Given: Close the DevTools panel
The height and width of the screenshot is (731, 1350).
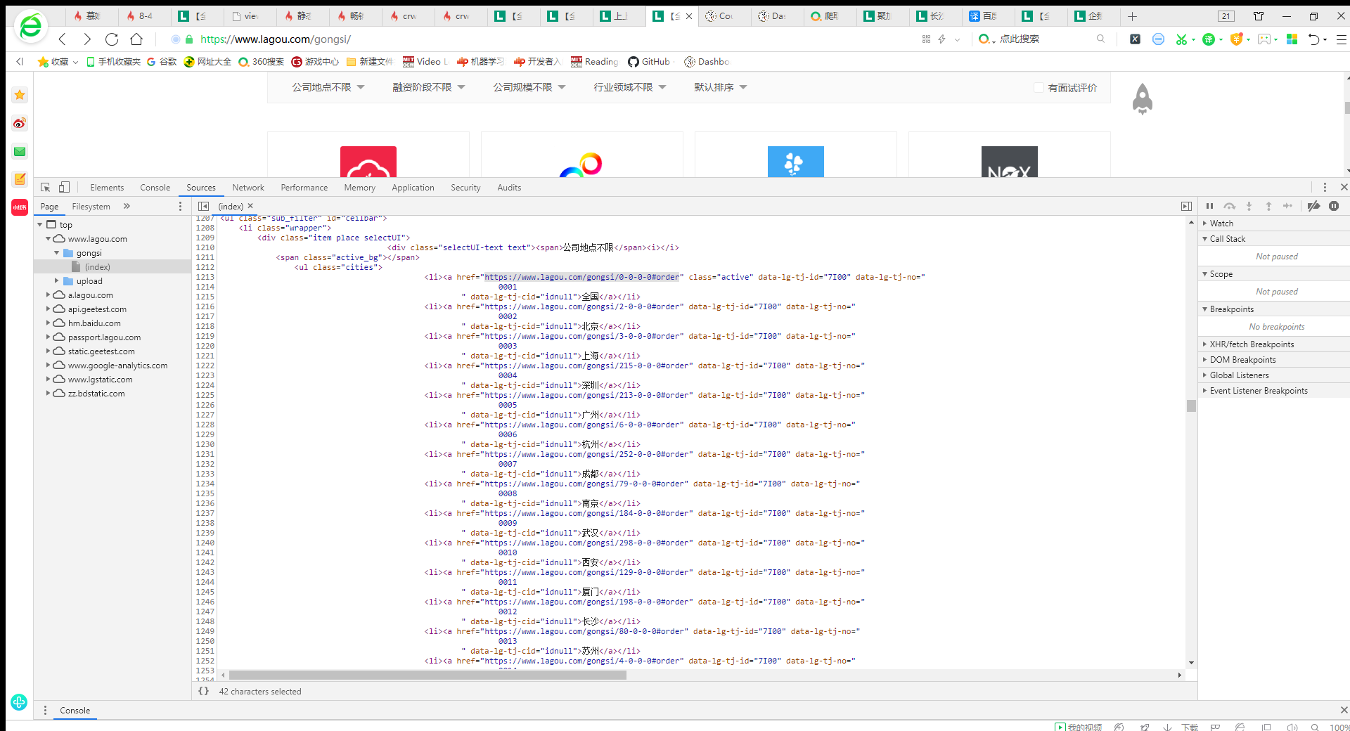Looking at the screenshot, I should tap(1344, 188).
